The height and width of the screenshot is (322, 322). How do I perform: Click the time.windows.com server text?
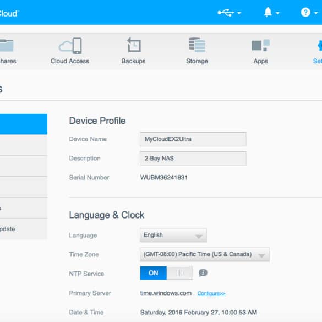[x=166, y=293]
